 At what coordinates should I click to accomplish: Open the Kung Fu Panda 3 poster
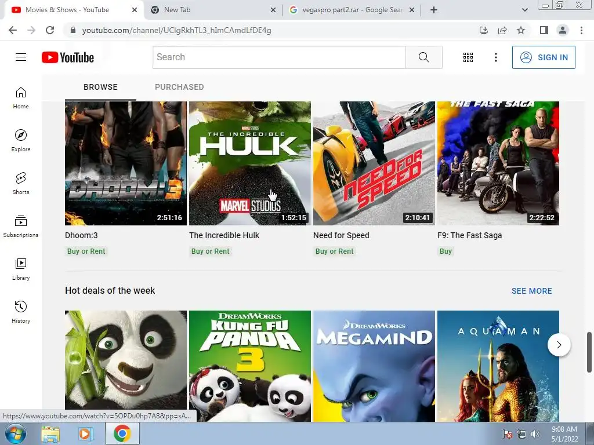point(250,366)
